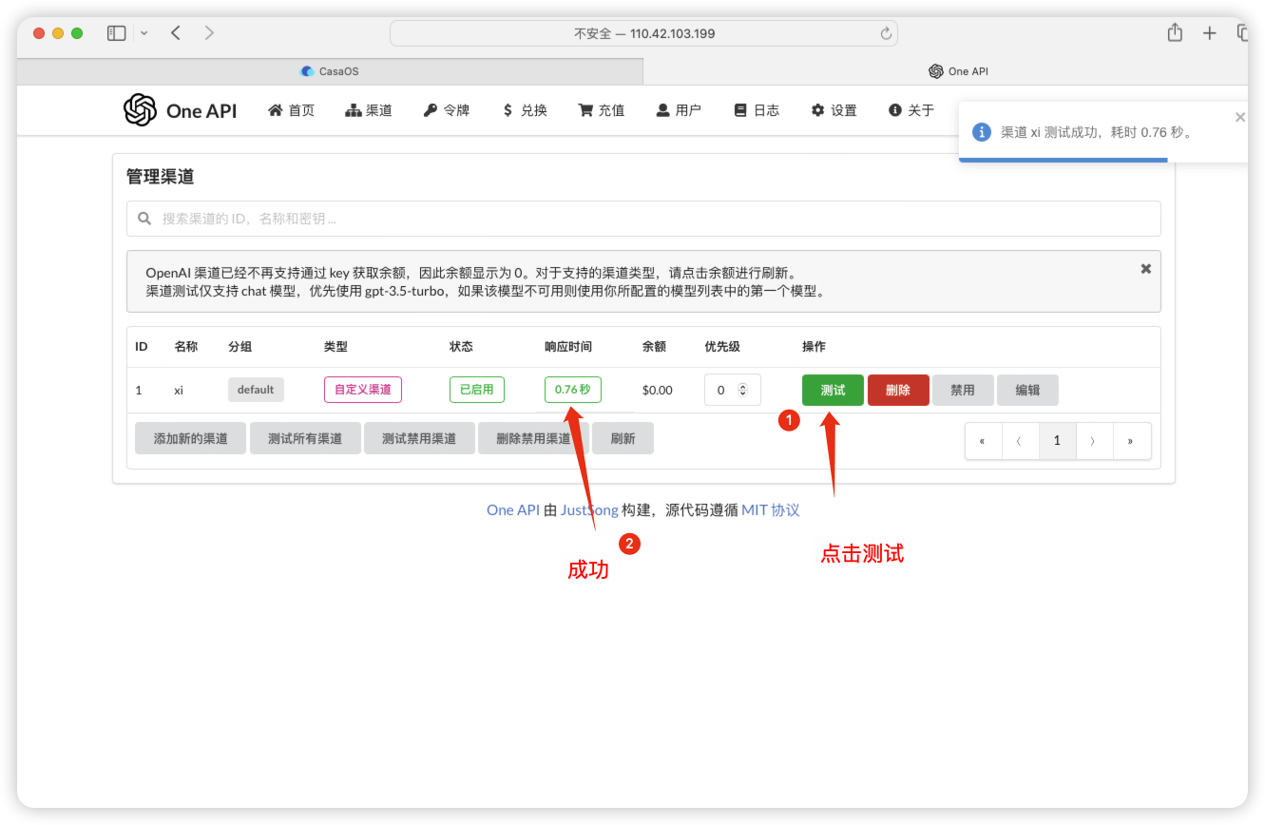Go to next page with › button

coord(1094,441)
